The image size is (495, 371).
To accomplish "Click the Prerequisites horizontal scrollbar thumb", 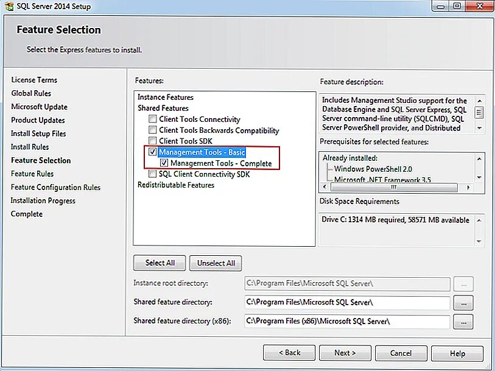I will click(x=394, y=187).
